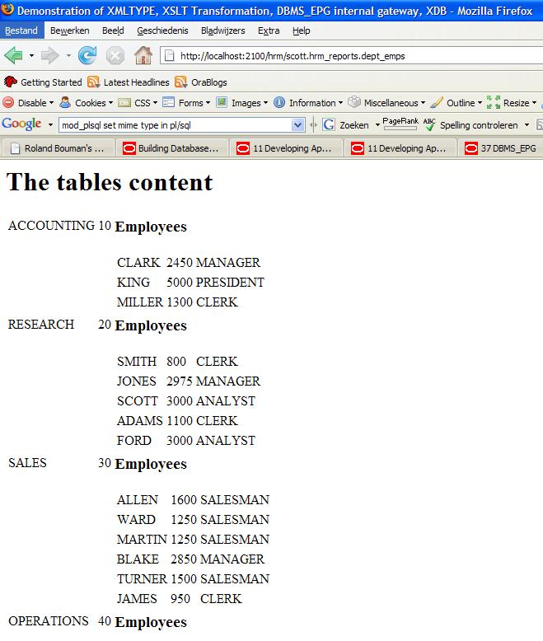Open the Geschiedenis menu
Screen dimensions: 543x641
tap(162, 30)
